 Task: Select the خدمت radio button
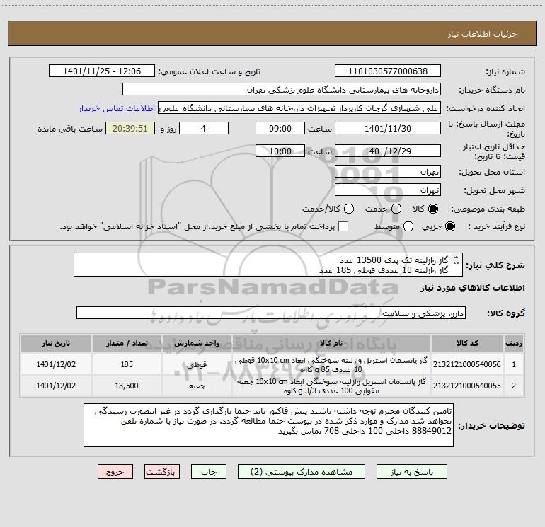point(396,209)
